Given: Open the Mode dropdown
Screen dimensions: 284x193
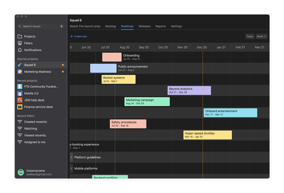Looking at the screenshot, I should [261, 37].
